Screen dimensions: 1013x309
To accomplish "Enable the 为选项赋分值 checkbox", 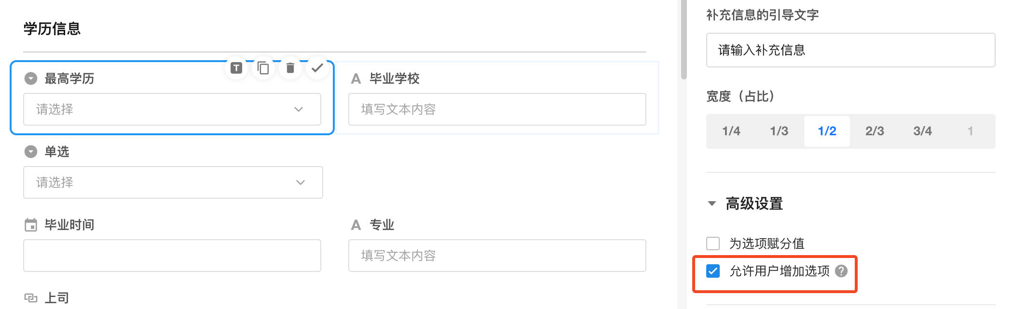I will click(x=713, y=243).
